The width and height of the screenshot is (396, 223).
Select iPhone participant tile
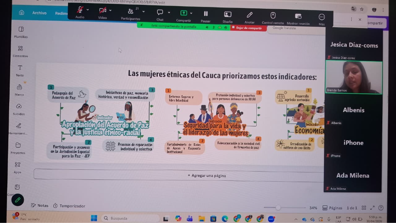click(x=353, y=143)
